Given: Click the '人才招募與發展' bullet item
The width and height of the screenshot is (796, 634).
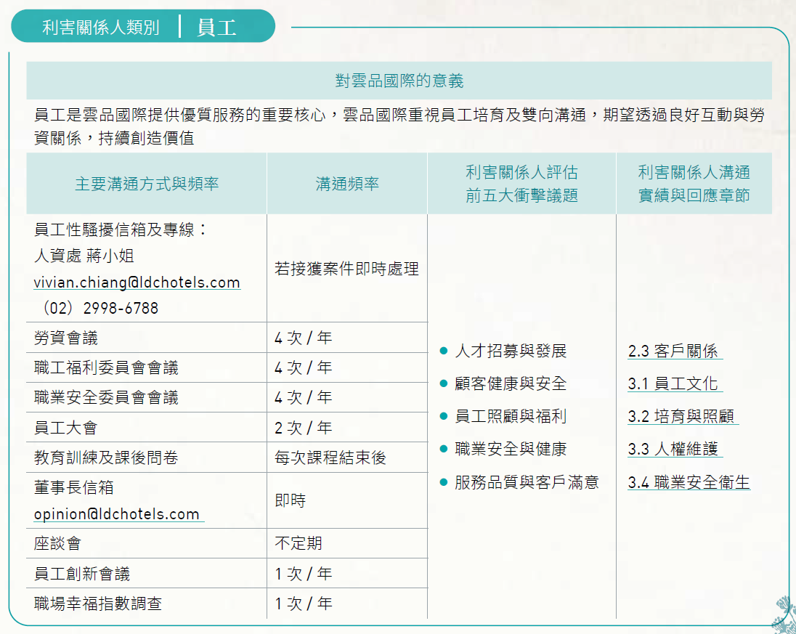Looking at the screenshot, I should click(503, 351).
